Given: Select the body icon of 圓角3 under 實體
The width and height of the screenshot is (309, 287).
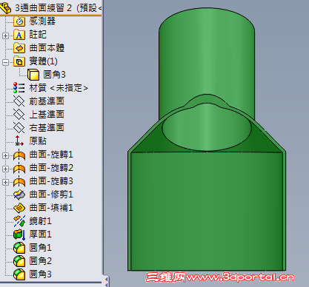Looking at the screenshot, I should [33, 75].
